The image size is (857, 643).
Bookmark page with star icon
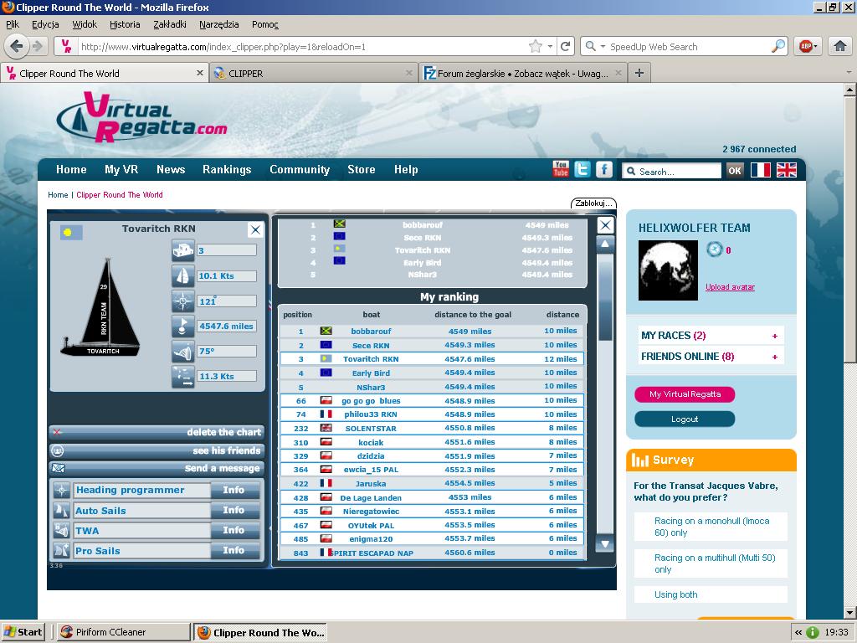click(535, 47)
